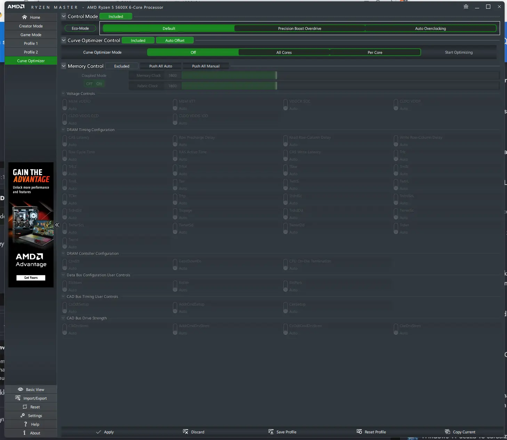Set Curve Optimizer Mode to Per Core
The image size is (507, 440).
click(375, 52)
